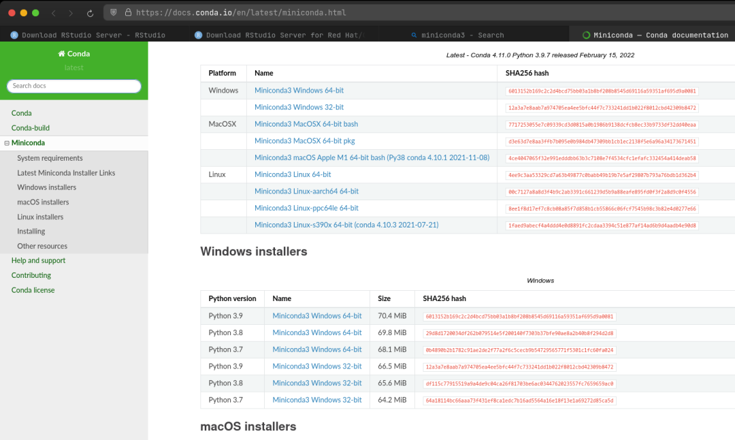Click the Windows installers heading
735x440 pixels.
254,251
